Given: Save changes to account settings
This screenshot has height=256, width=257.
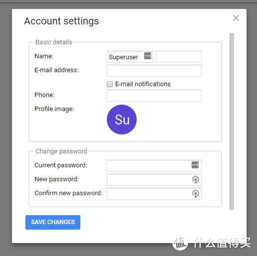Looking at the screenshot, I should tap(53, 222).
